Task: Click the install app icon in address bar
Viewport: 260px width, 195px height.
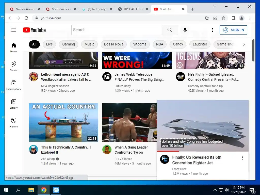Action: click(x=207, y=18)
